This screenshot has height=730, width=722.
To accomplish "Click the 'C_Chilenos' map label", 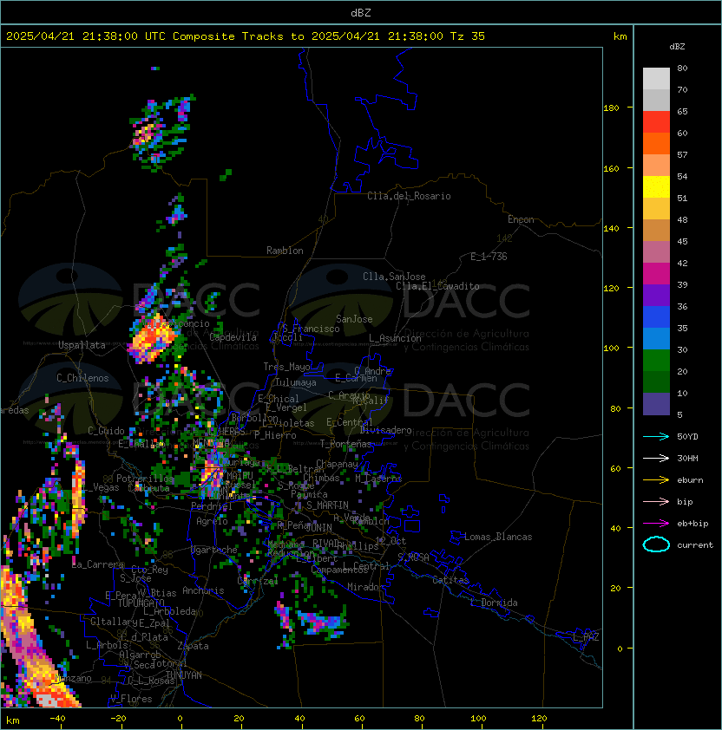I will [x=82, y=378].
